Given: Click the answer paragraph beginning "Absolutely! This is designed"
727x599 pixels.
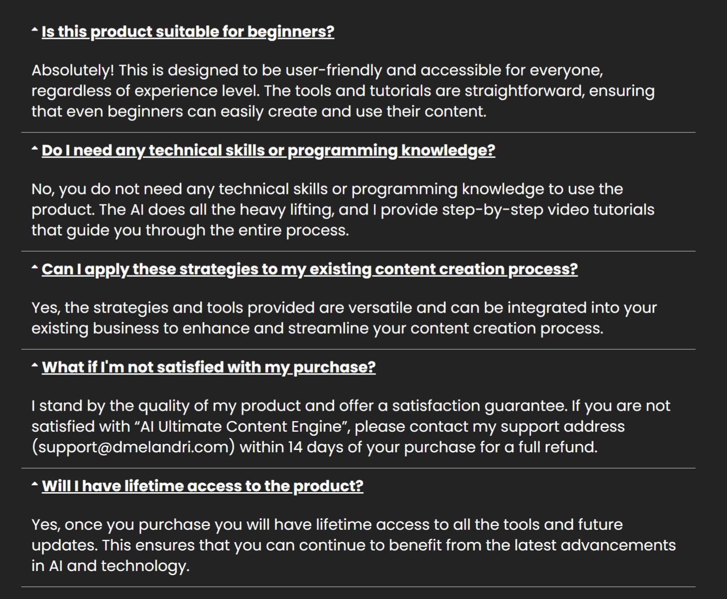Looking at the screenshot, I should tap(343, 91).
